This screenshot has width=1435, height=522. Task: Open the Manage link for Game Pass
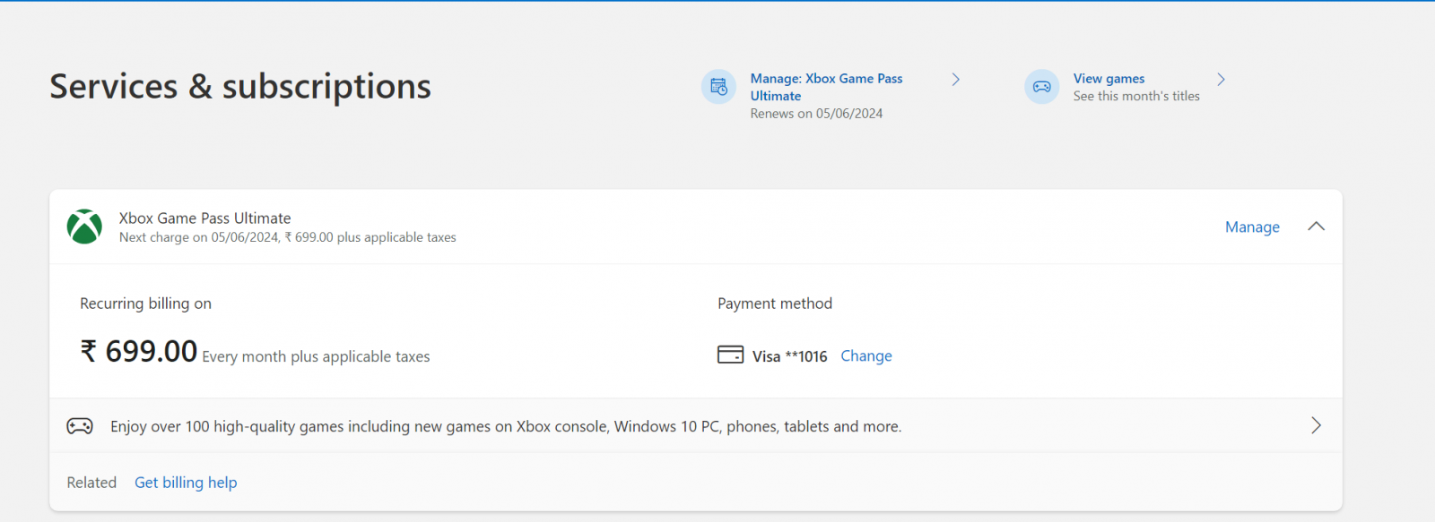(1252, 227)
